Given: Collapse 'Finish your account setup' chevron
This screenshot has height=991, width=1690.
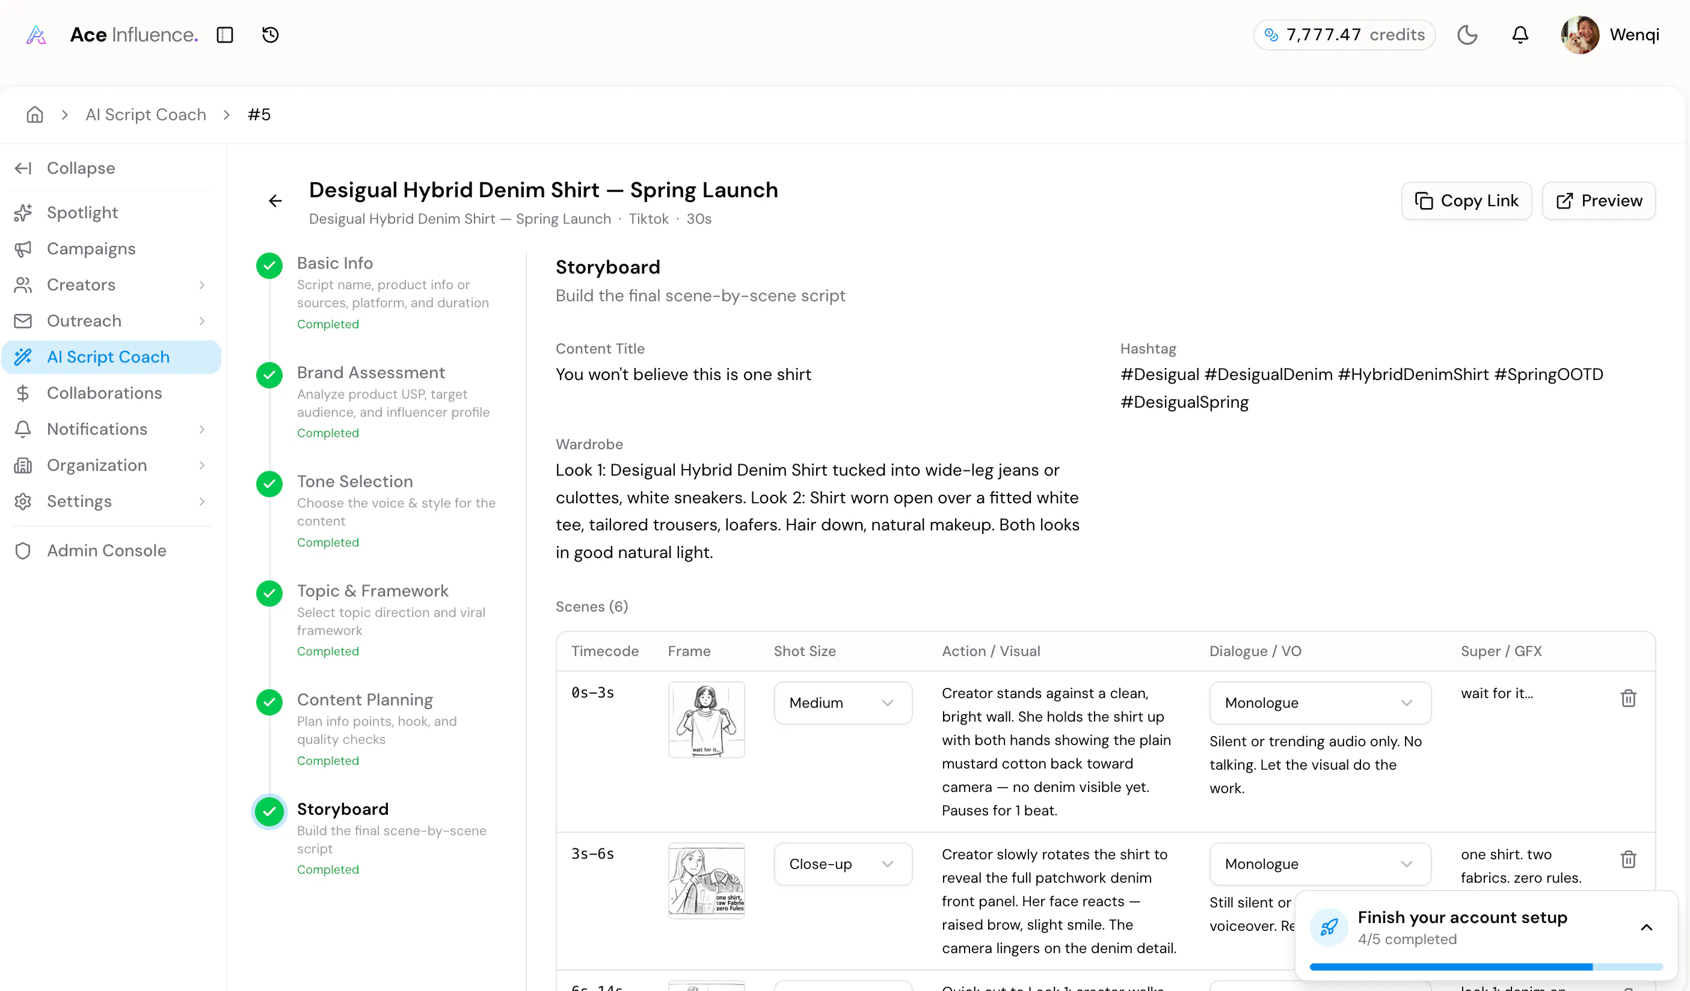Looking at the screenshot, I should pyautogui.click(x=1645, y=927).
